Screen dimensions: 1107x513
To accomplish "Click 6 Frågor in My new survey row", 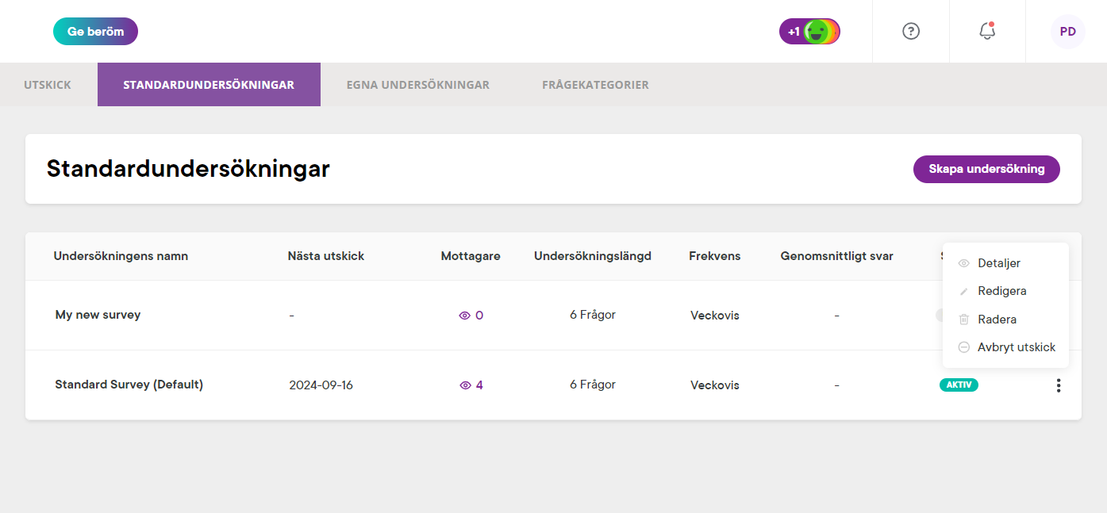I will point(593,315).
